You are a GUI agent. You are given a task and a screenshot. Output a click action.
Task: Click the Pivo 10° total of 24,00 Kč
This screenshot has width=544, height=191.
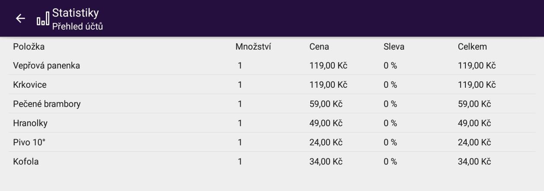tap(474, 142)
